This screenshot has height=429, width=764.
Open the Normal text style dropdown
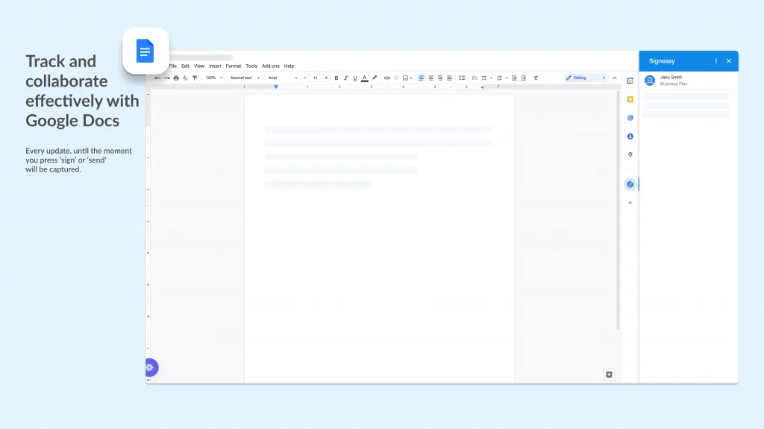tap(245, 78)
